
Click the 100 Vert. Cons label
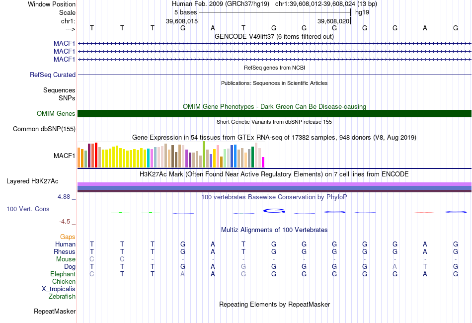tap(28, 209)
